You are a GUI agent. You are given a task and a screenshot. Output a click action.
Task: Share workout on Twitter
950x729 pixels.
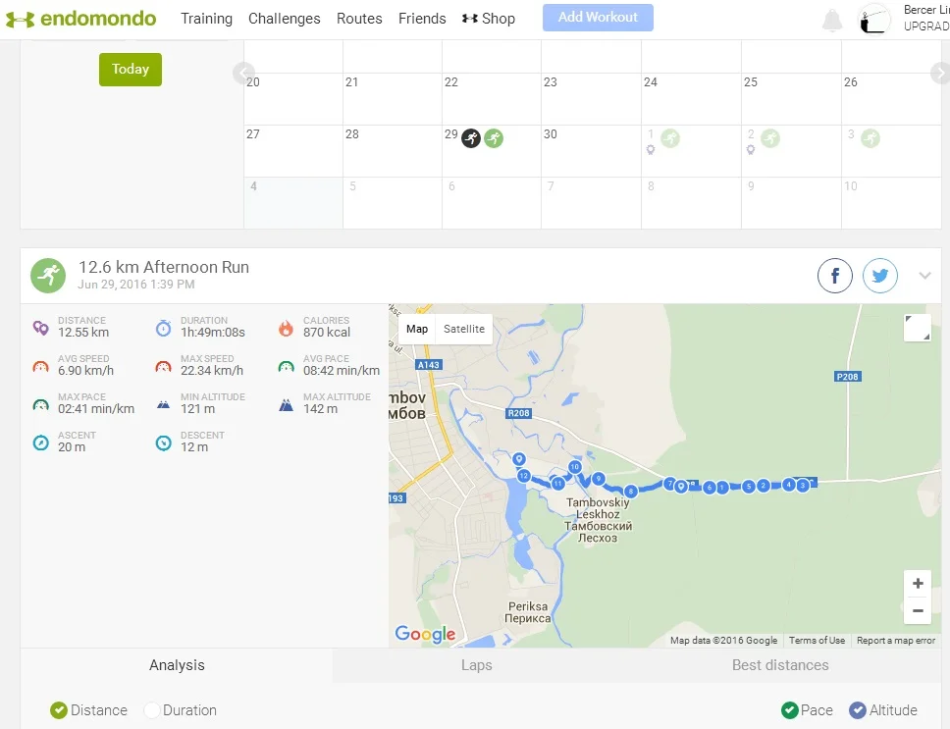point(880,277)
